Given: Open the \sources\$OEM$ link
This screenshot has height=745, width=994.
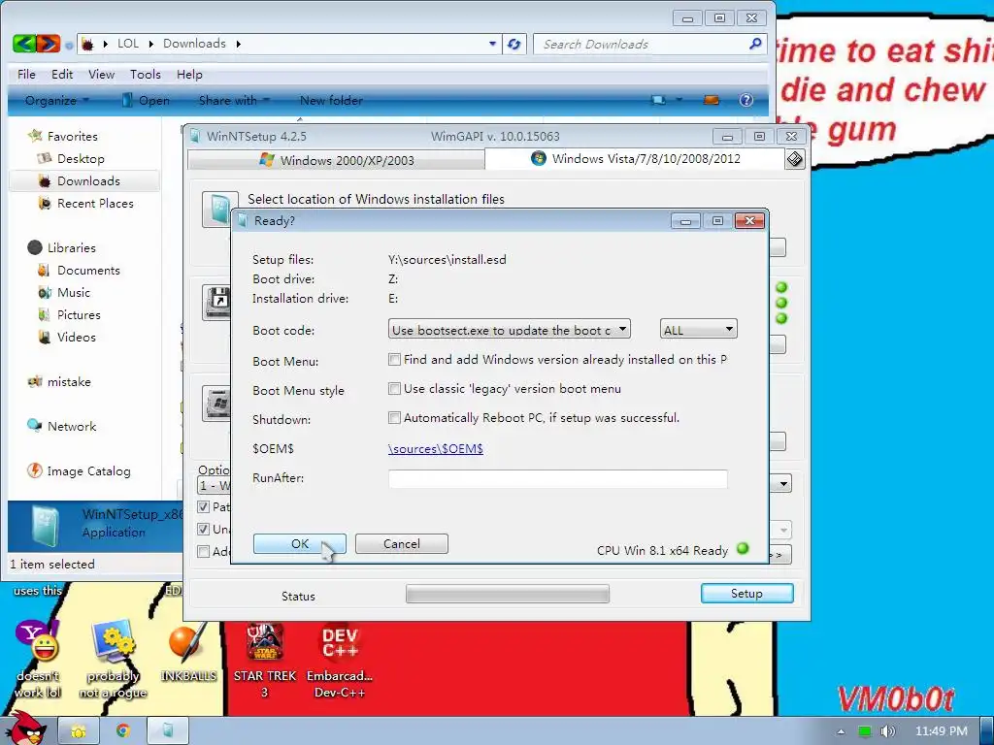Looking at the screenshot, I should [x=436, y=448].
